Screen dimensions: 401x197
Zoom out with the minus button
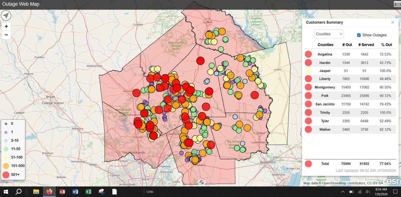tap(6, 35)
